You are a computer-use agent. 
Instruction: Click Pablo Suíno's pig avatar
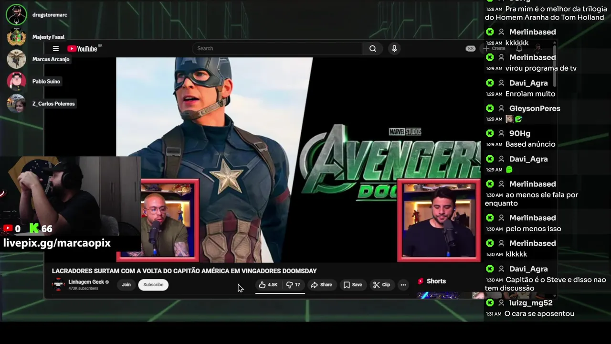(x=16, y=81)
